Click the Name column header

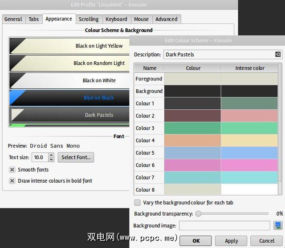pos(149,68)
